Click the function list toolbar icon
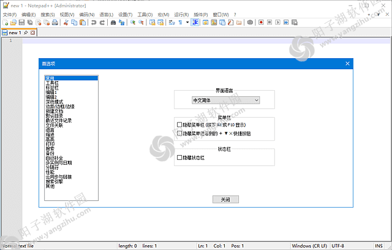Viewport: 392px width, 250px height. [x=231, y=23]
